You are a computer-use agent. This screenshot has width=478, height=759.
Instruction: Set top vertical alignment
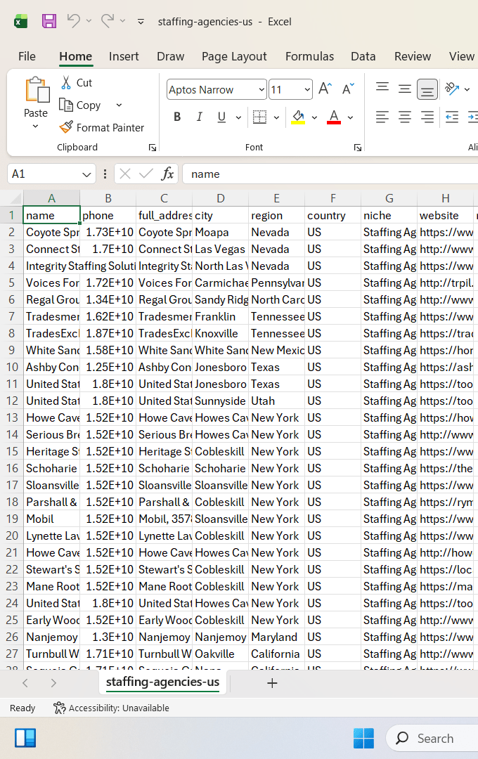click(382, 89)
